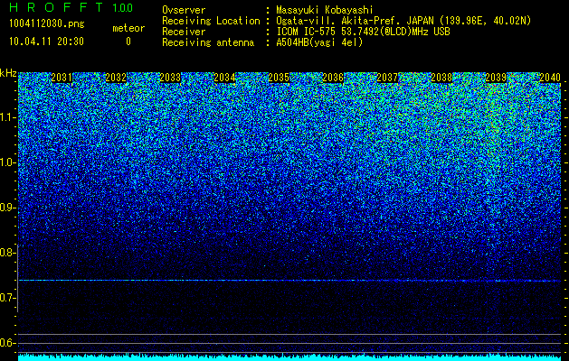This screenshot has width=569, height=361.
Task: Click the 1.0 kHz axis label
Action: pyautogui.click(x=8, y=162)
